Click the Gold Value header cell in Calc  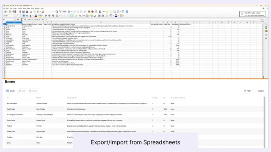coord(175,24)
